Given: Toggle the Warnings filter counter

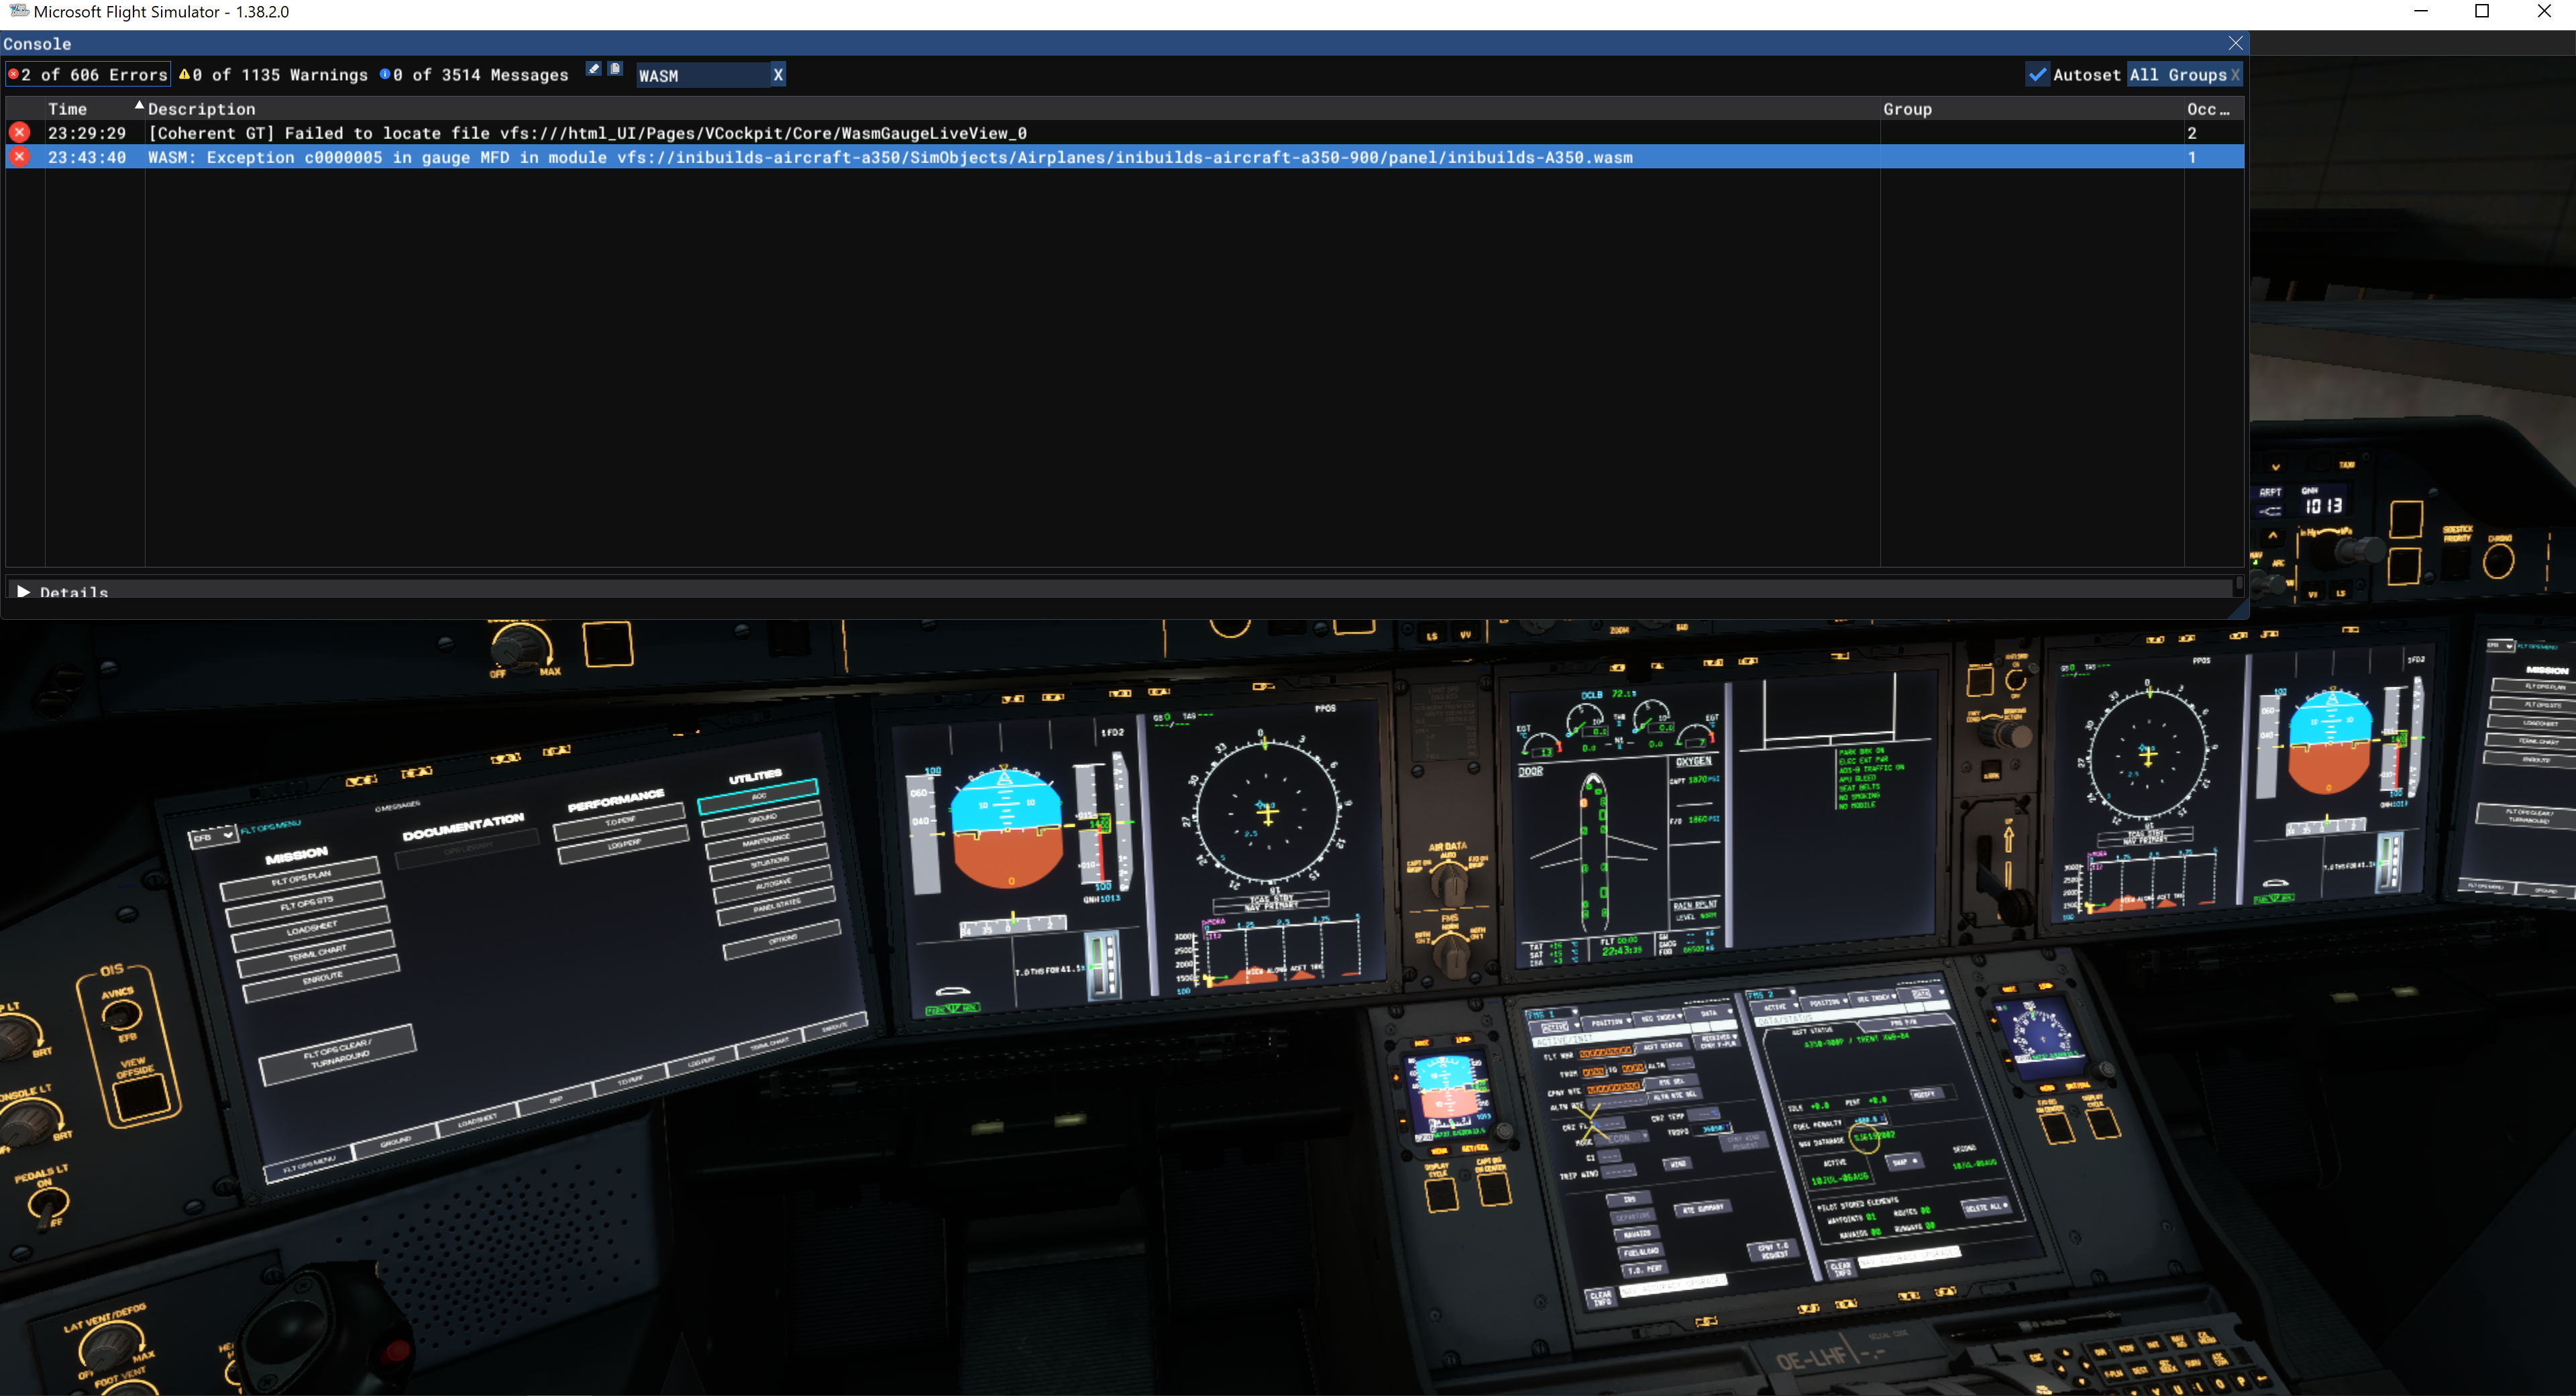Looking at the screenshot, I should tap(273, 75).
